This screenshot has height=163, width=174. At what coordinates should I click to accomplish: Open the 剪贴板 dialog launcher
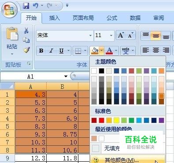[29, 64]
